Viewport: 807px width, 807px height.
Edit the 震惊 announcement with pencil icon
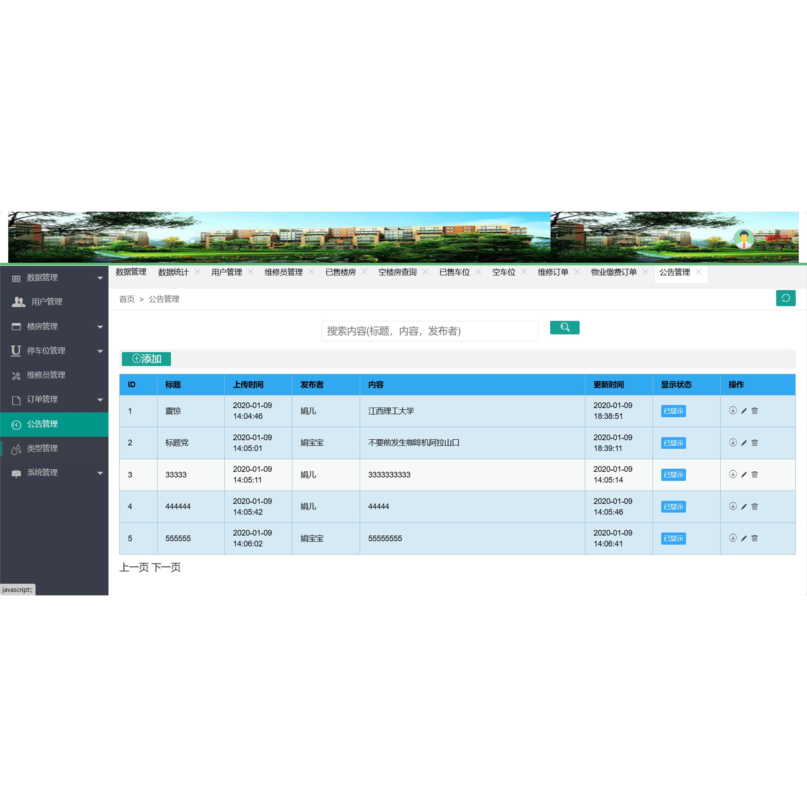click(x=744, y=411)
